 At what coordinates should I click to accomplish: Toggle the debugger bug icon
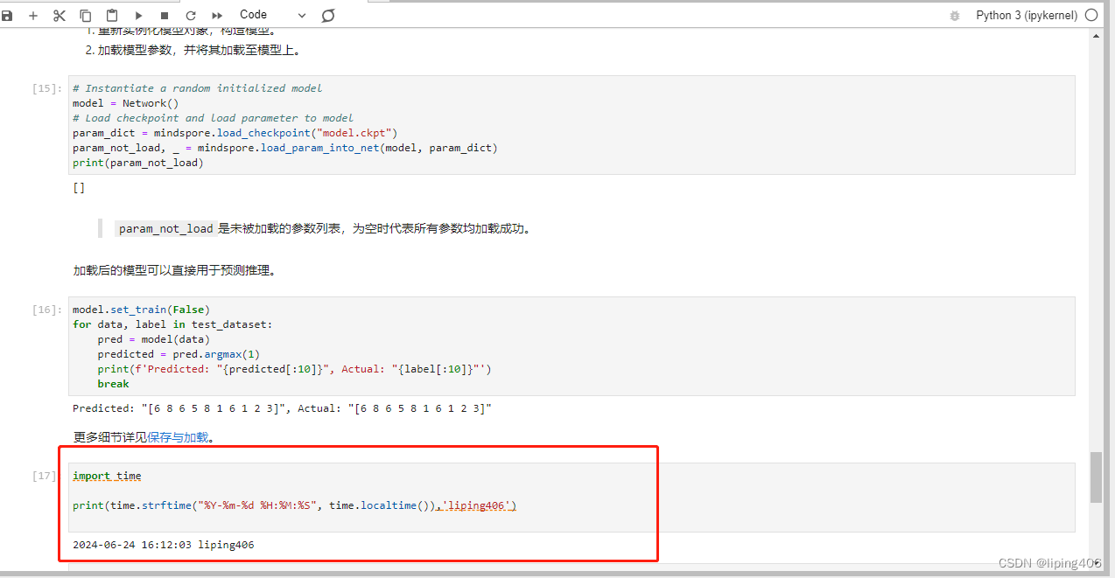click(956, 16)
